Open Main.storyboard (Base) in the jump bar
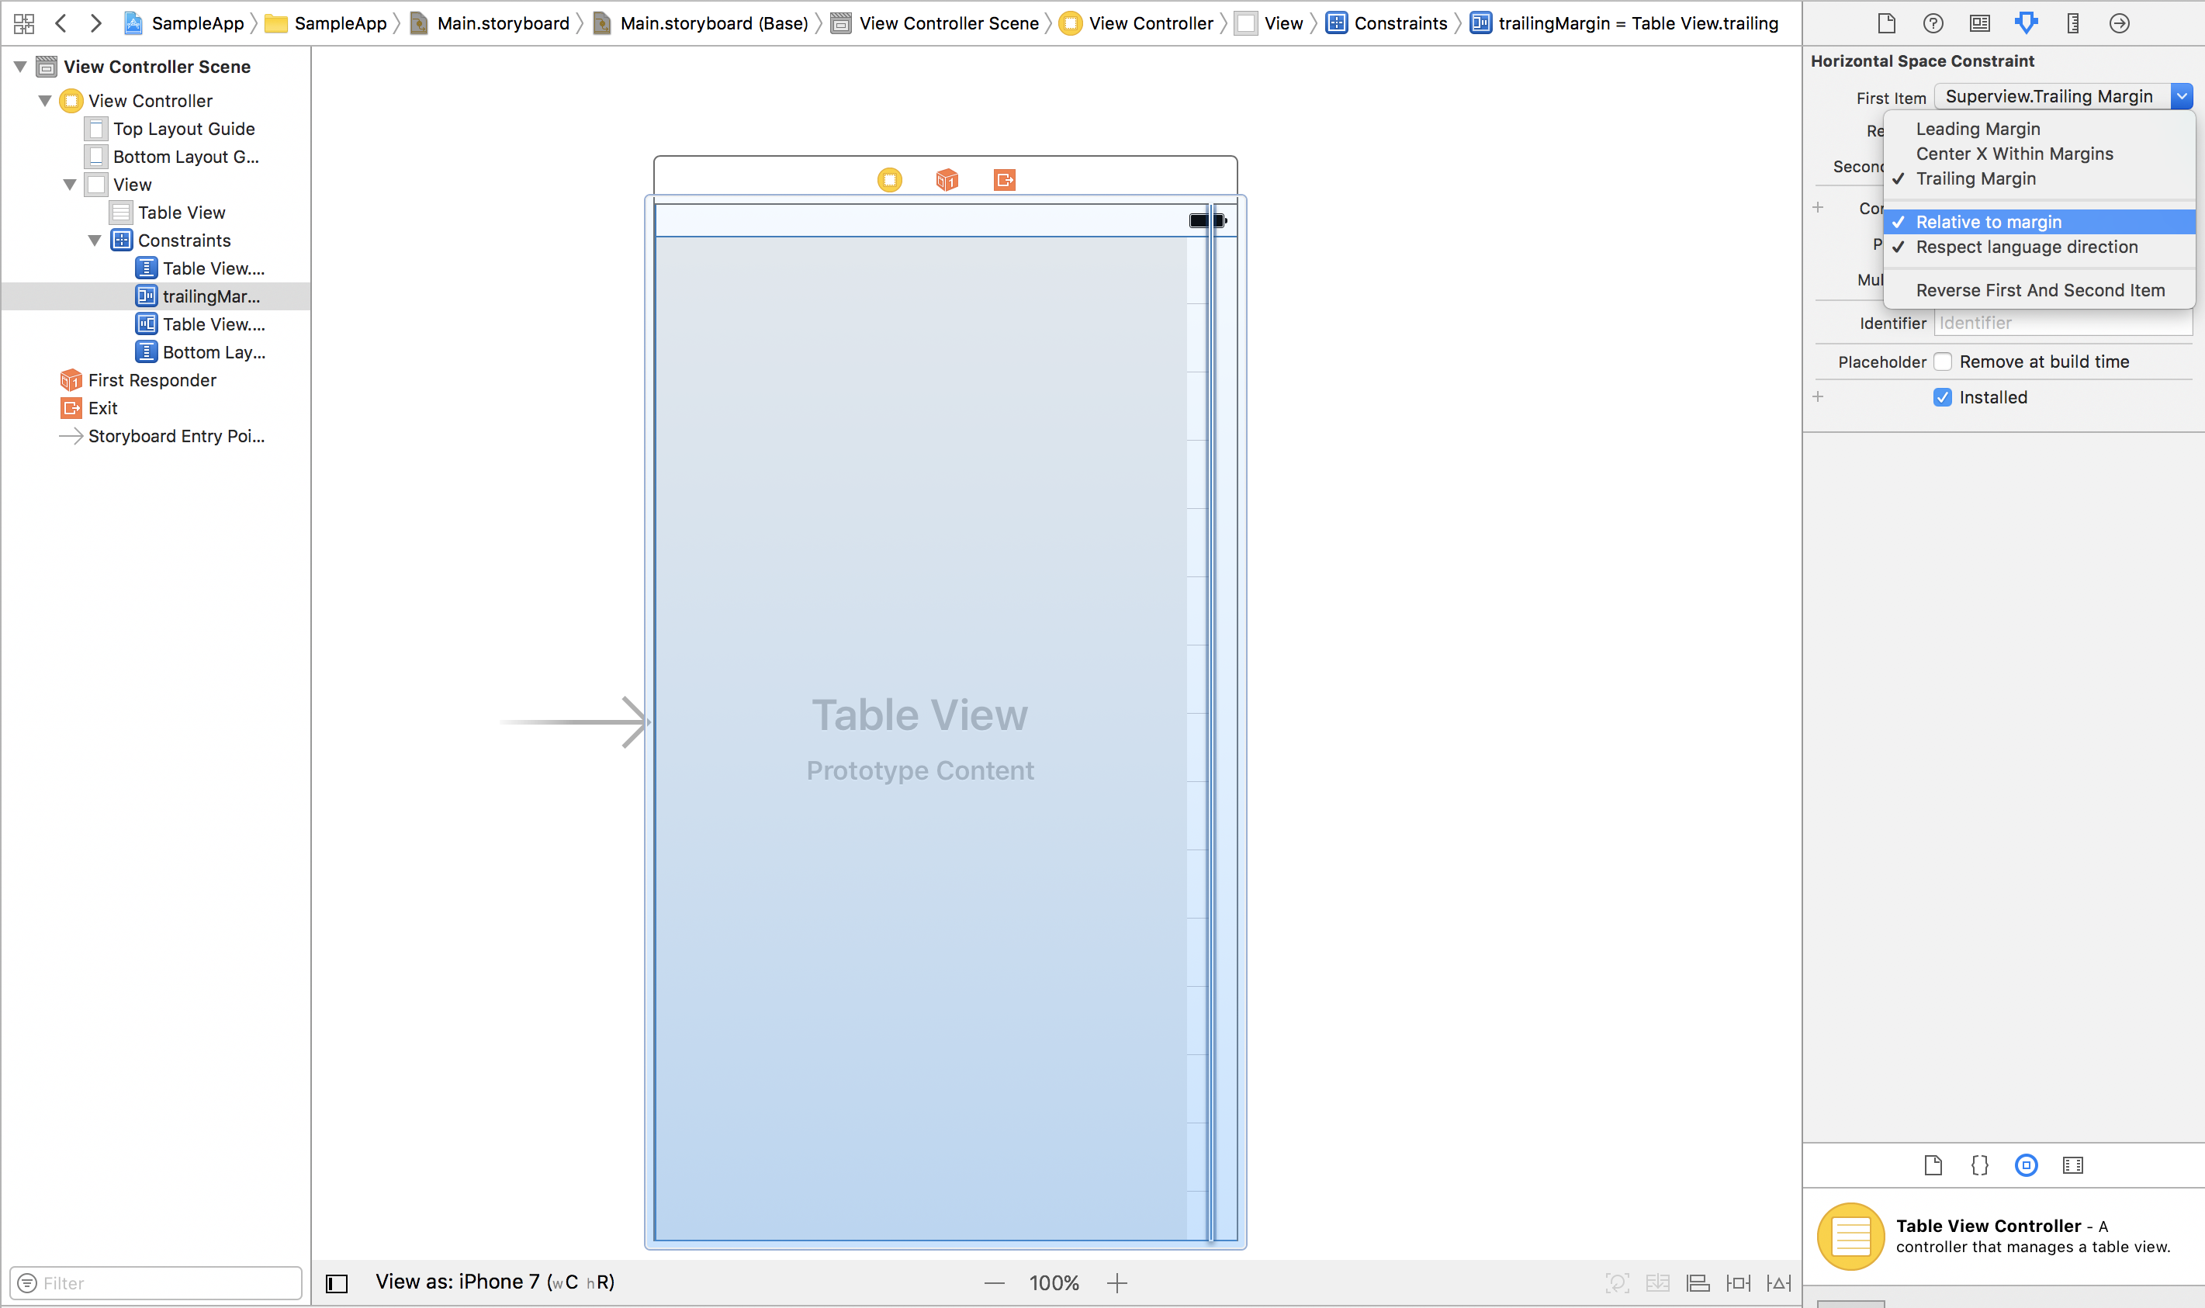The image size is (2205, 1308). click(712, 23)
